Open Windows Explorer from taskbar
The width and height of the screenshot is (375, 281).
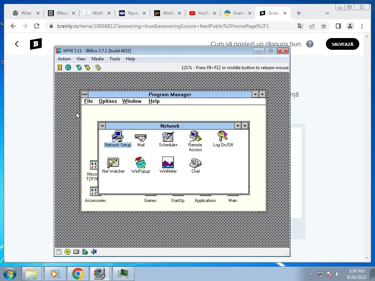pos(32,274)
